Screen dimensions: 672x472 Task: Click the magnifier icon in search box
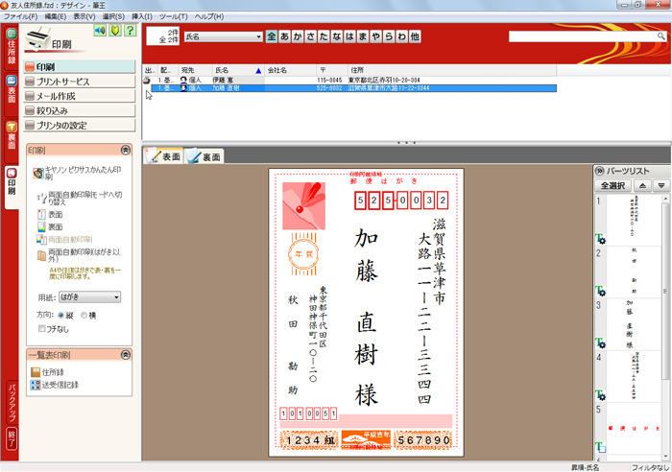click(659, 36)
